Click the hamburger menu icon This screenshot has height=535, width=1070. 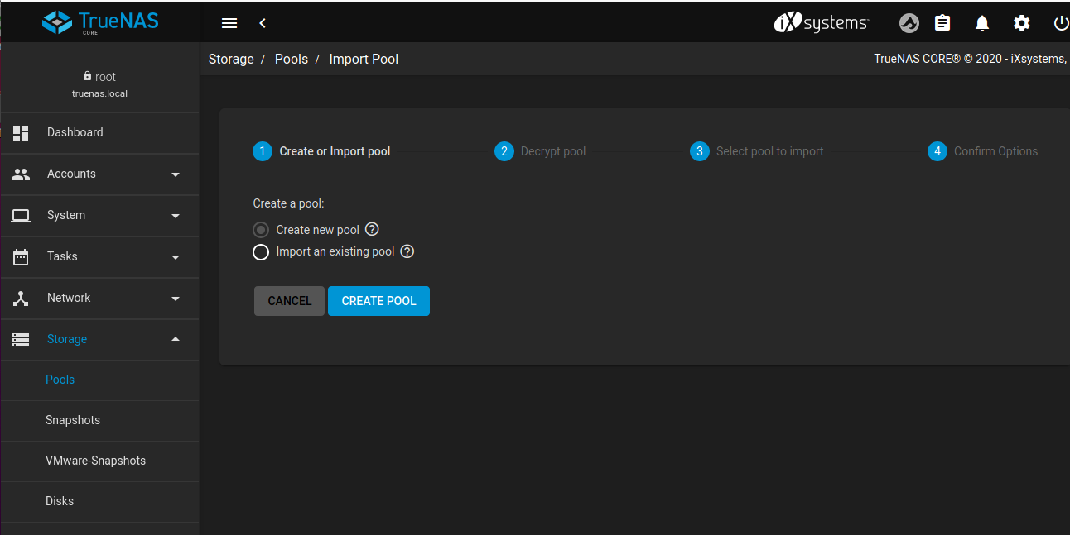(x=229, y=23)
